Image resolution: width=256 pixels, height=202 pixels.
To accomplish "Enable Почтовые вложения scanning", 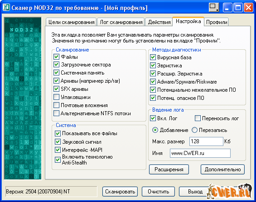I will tap(56, 105).
